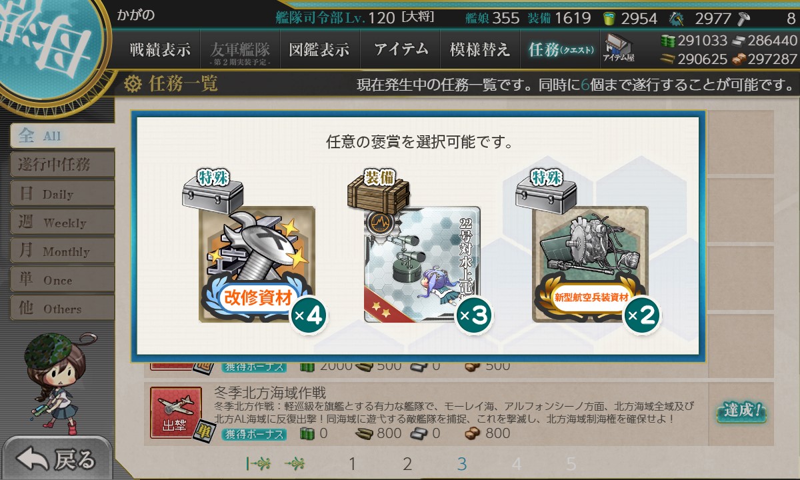Go to previous quest page arrow
800x480 pixels.
click(295, 463)
